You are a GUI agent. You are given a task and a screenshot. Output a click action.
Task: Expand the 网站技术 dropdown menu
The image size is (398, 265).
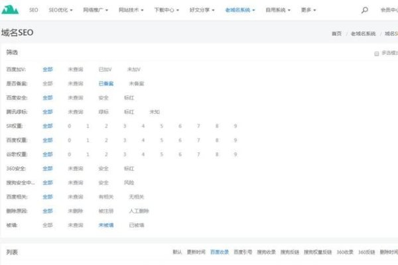click(131, 10)
